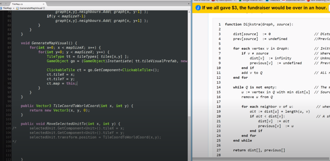The height and width of the screenshot is (161, 330).
Task: Open the GenerateMapVisual () member breadcrumb
Action: coord(32,8)
